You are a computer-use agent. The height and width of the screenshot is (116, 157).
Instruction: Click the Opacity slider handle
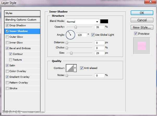(x=76, y=27)
